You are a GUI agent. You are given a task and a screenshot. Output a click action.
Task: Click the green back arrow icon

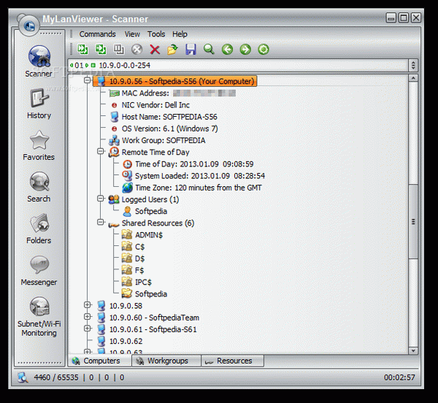pyautogui.click(x=227, y=50)
